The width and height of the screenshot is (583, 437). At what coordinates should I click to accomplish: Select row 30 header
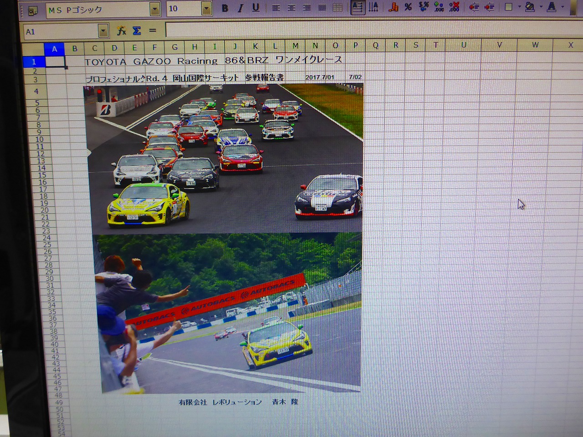pos(50,279)
